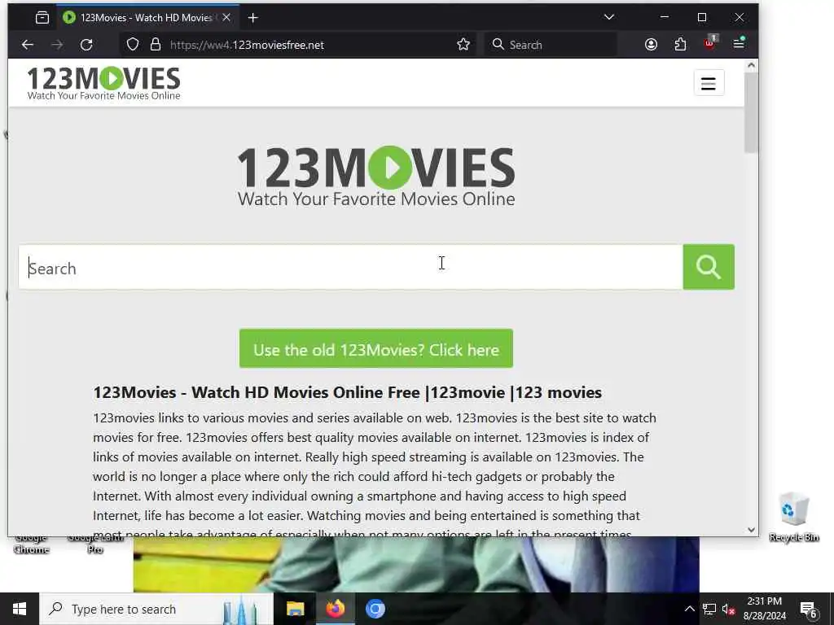Close the 123Movies tab
The image size is (834, 625).
(x=226, y=18)
